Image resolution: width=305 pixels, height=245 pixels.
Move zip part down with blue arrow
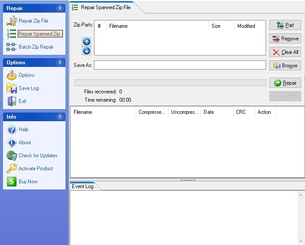click(x=87, y=51)
